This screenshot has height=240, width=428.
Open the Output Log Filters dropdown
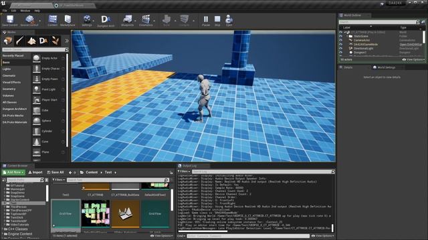tap(184, 171)
